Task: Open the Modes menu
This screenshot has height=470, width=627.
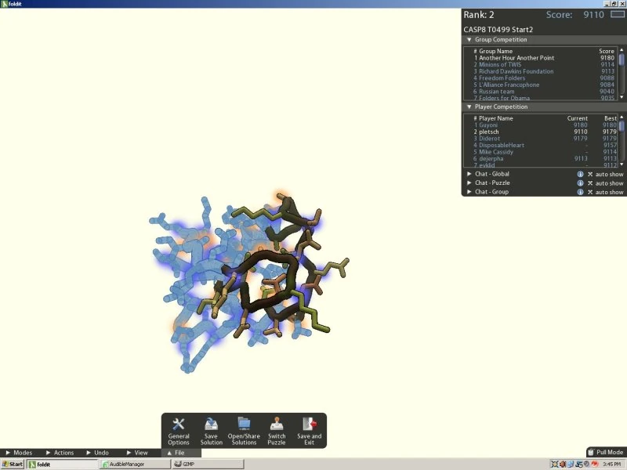Action: point(19,453)
